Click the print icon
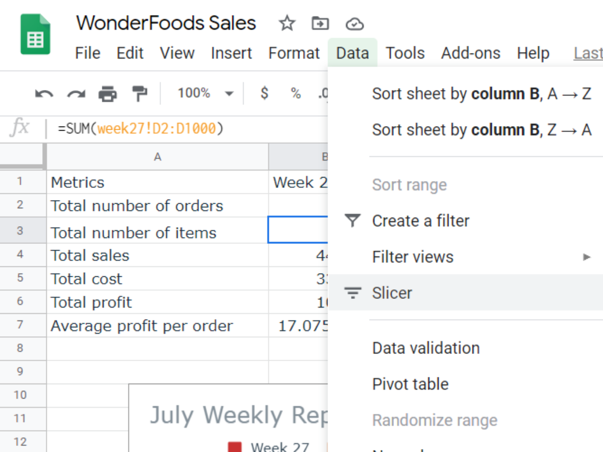Image resolution: width=603 pixels, height=452 pixels. [107, 94]
